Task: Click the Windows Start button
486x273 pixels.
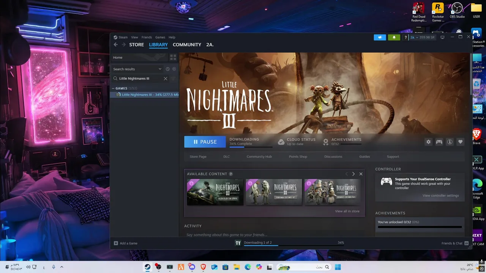Action: pyautogui.click(x=338, y=267)
